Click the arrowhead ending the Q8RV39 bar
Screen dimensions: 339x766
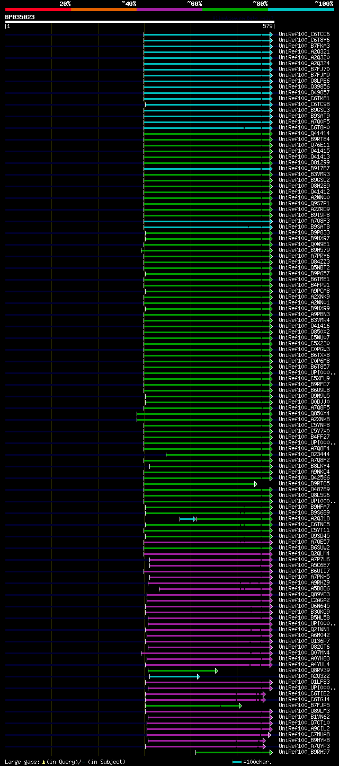[217, 671]
